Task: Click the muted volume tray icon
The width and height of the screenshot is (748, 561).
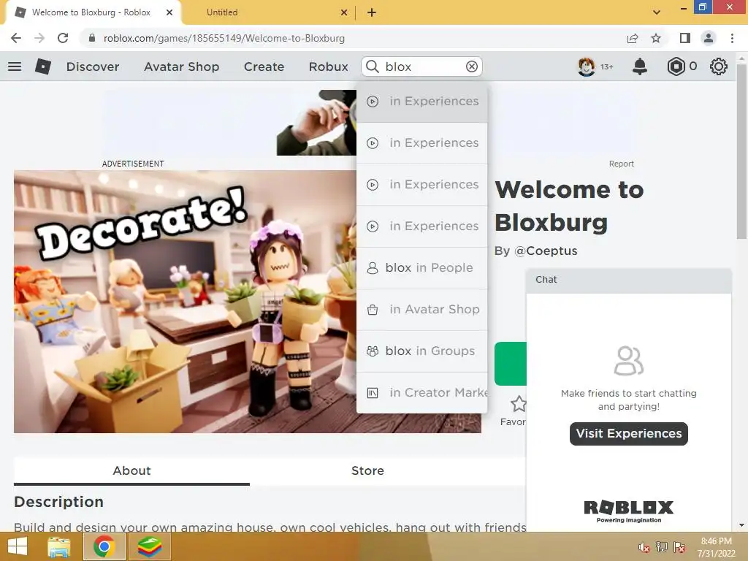Action: click(644, 547)
